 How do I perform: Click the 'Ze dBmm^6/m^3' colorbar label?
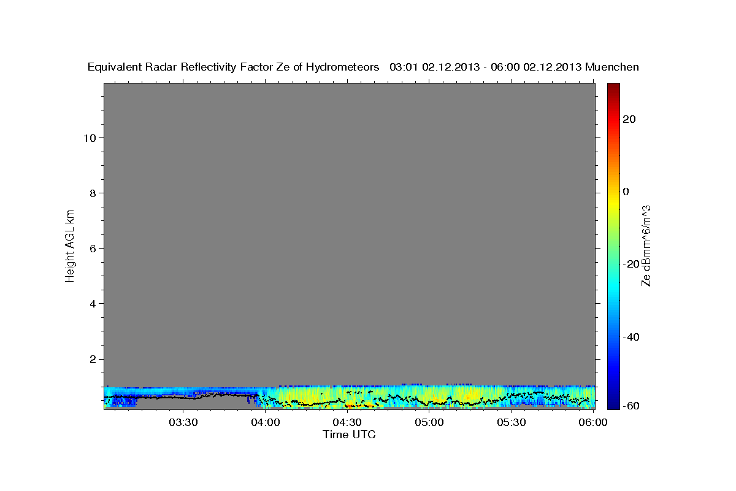[645, 245]
